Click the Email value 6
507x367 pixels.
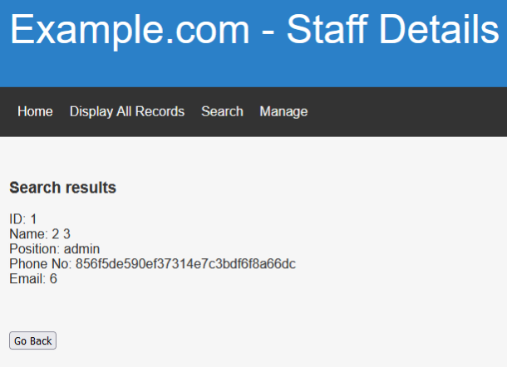(x=53, y=279)
